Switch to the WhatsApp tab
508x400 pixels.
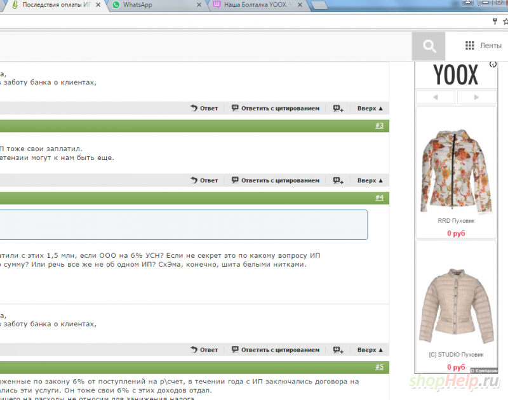coord(156,5)
